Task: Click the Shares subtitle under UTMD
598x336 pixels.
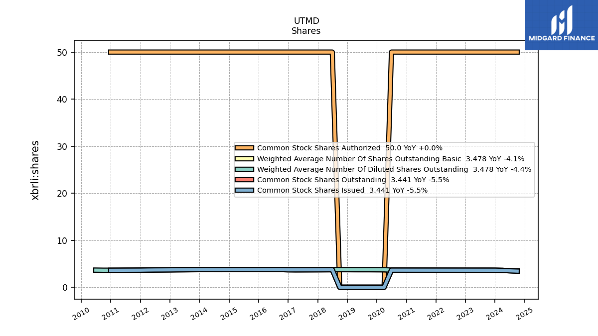Action: click(306, 31)
